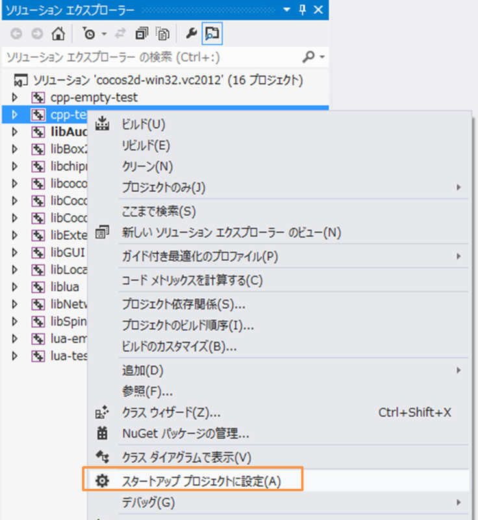Select the libGUI project name

click(x=68, y=253)
